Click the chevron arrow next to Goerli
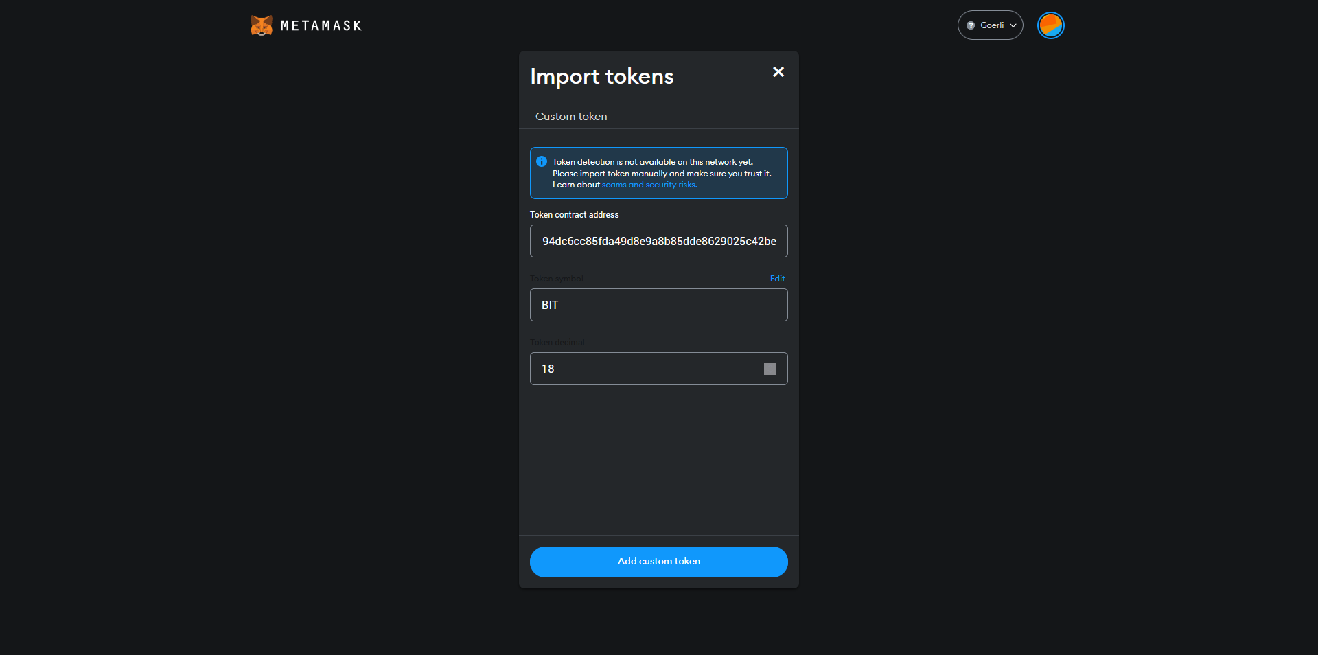Image resolution: width=1318 pixels, height=655 pixels. (1013, 25)
